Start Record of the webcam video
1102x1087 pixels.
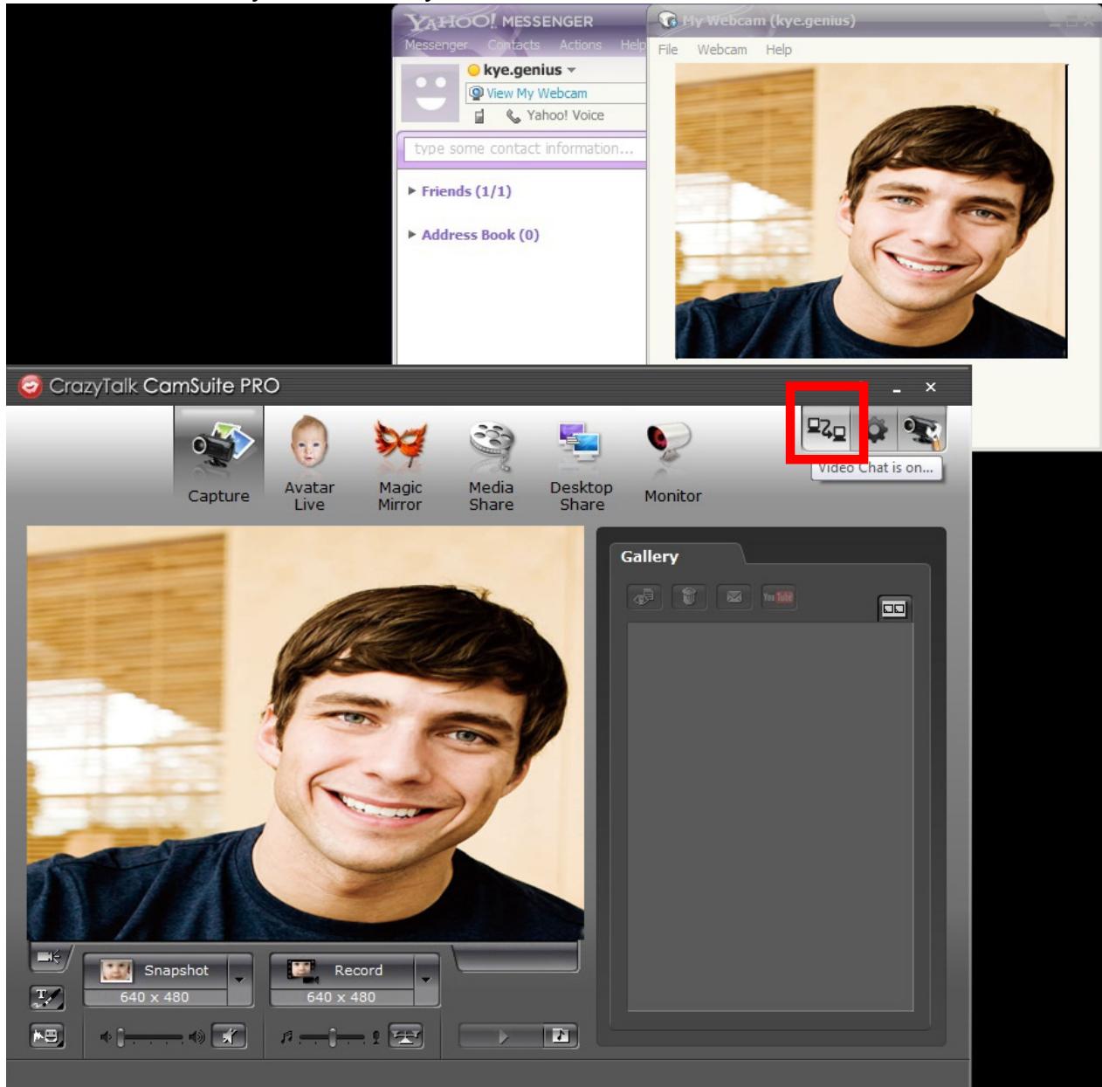pos(342,970)
